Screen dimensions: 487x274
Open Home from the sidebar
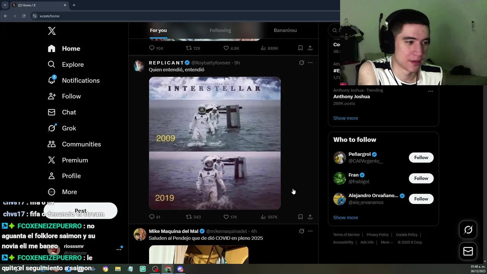(x=64, y=48)
